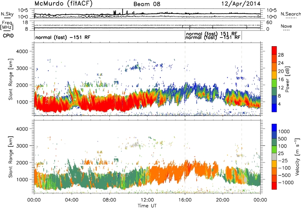
Task: Select the Beam 08 heading
Action: 147,4
